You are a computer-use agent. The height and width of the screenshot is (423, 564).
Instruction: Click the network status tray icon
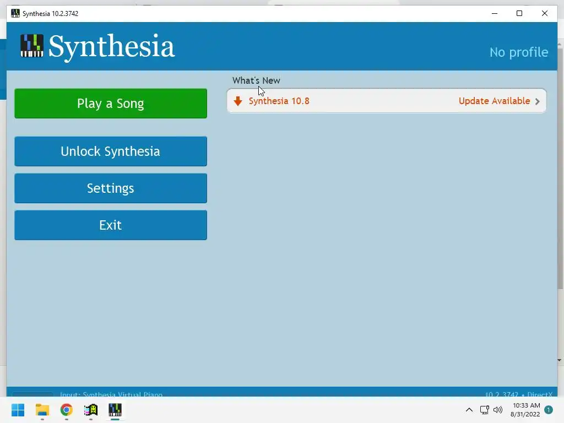pyautogui.click(x=485, y=410)
